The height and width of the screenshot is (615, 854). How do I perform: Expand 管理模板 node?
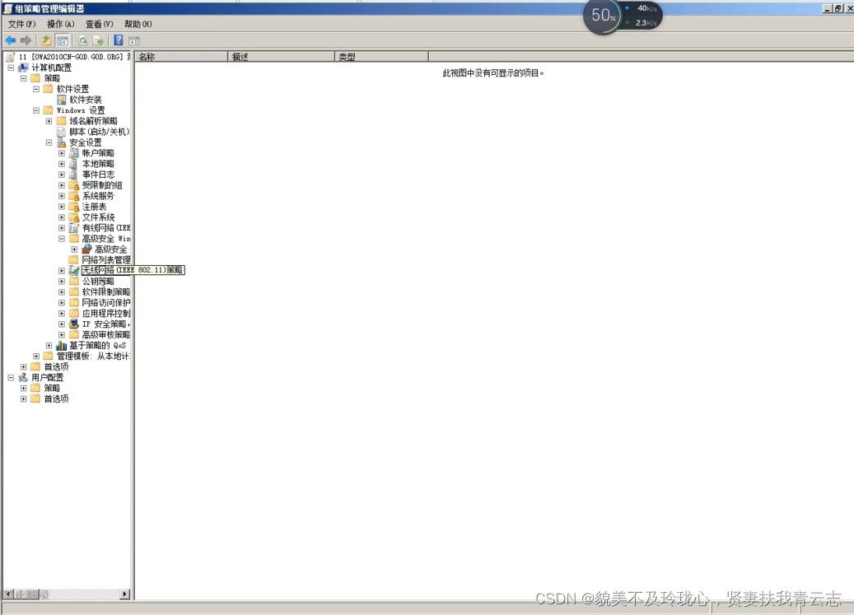[x=36, y=356]
